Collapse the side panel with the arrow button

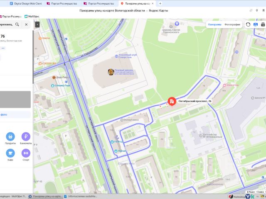(x=37, y=24)
